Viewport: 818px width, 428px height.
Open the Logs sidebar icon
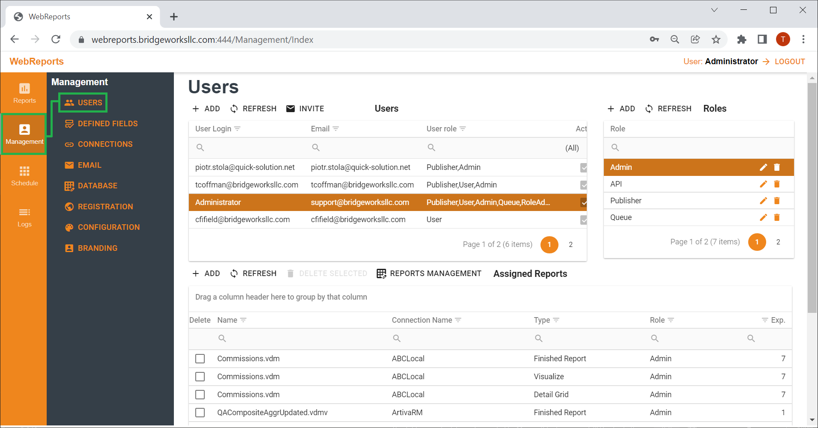(24, 217)
